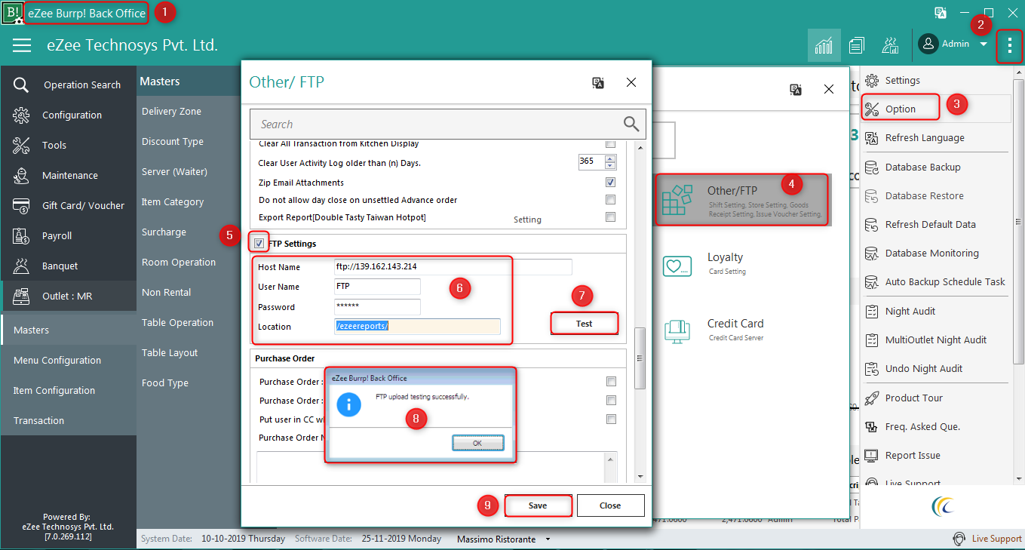1025x550 pixels.
Task: Click OK in FTP upload message
Action: (477, 443)
